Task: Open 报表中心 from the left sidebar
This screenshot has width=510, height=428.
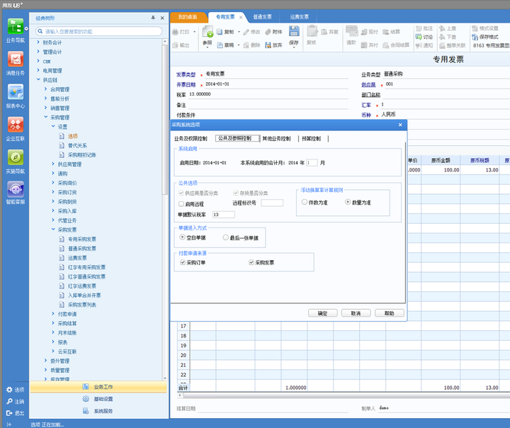Action: tap(15, 93)
